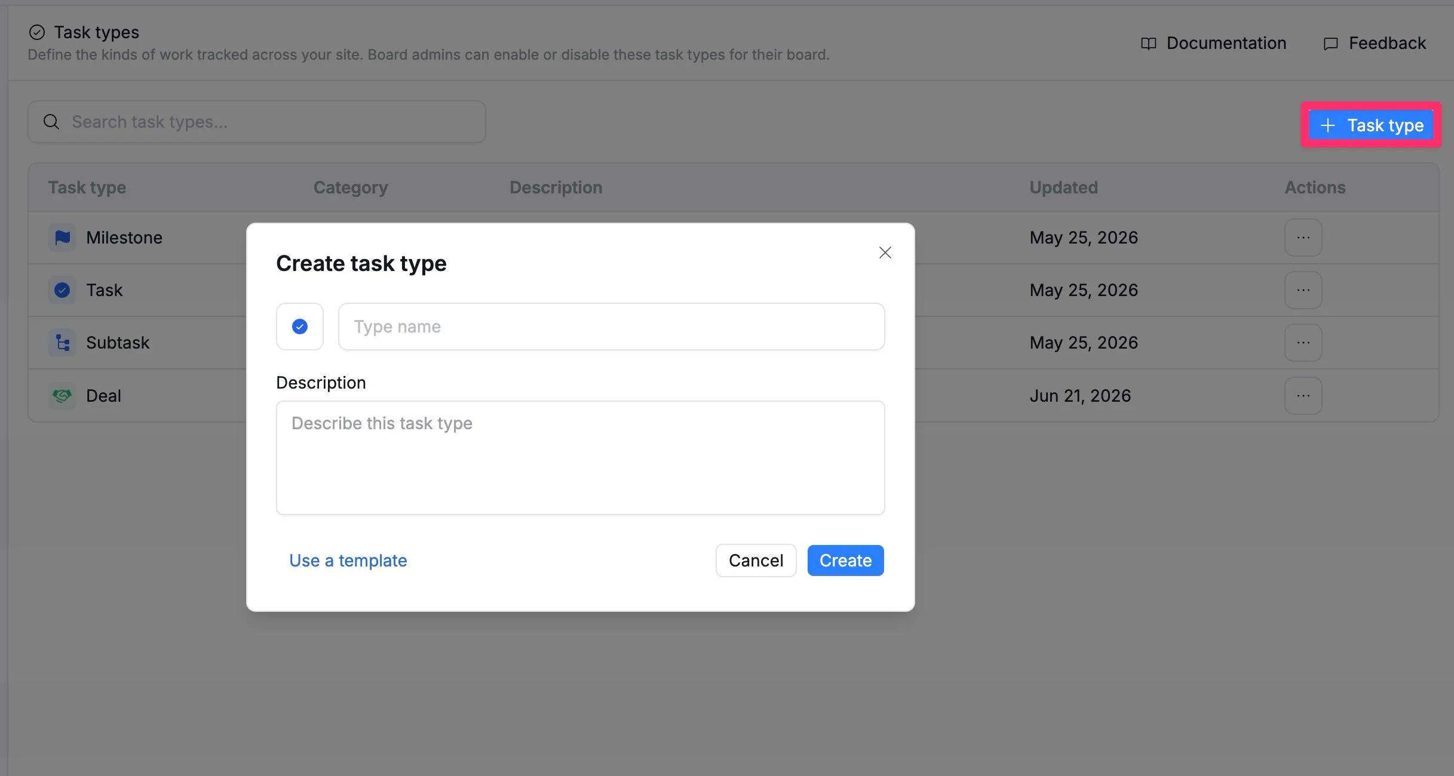Click the plus icon on Task type button
The width and height of the screenshot is (1454, 776).
tap(1327, 125)
